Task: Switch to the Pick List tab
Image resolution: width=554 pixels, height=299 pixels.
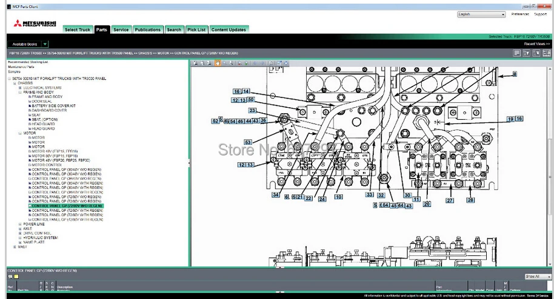Action: 196,30
